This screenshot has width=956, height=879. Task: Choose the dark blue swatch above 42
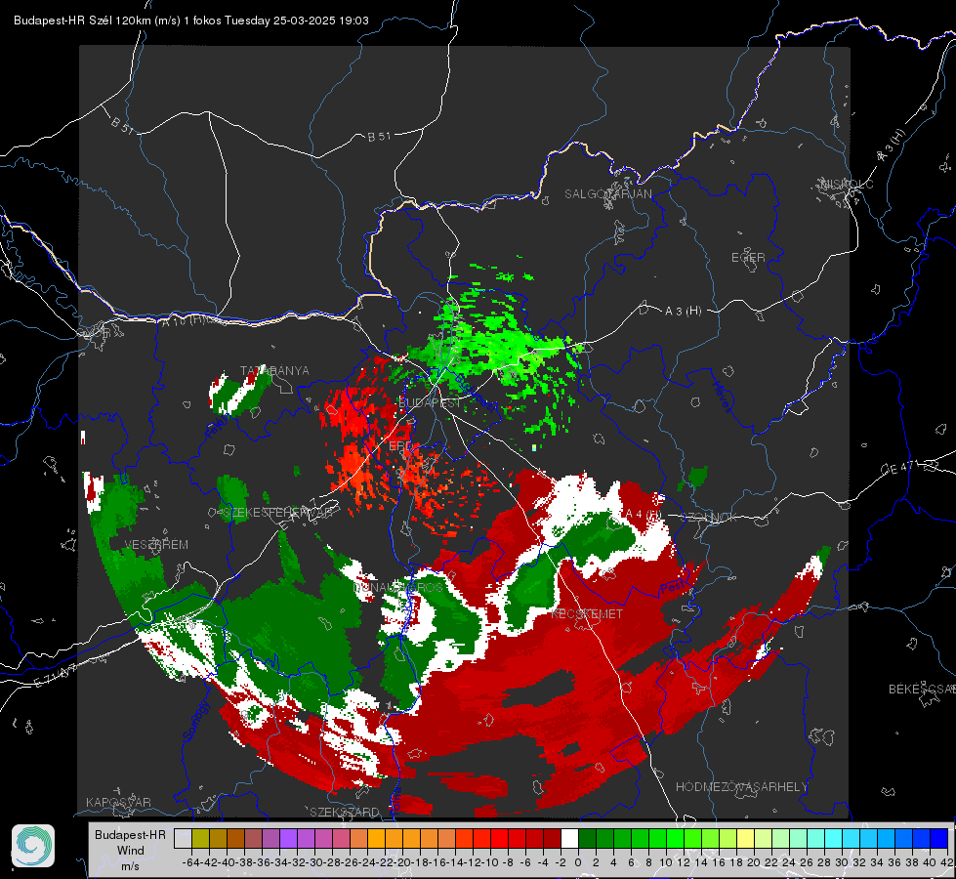point(939,839)
